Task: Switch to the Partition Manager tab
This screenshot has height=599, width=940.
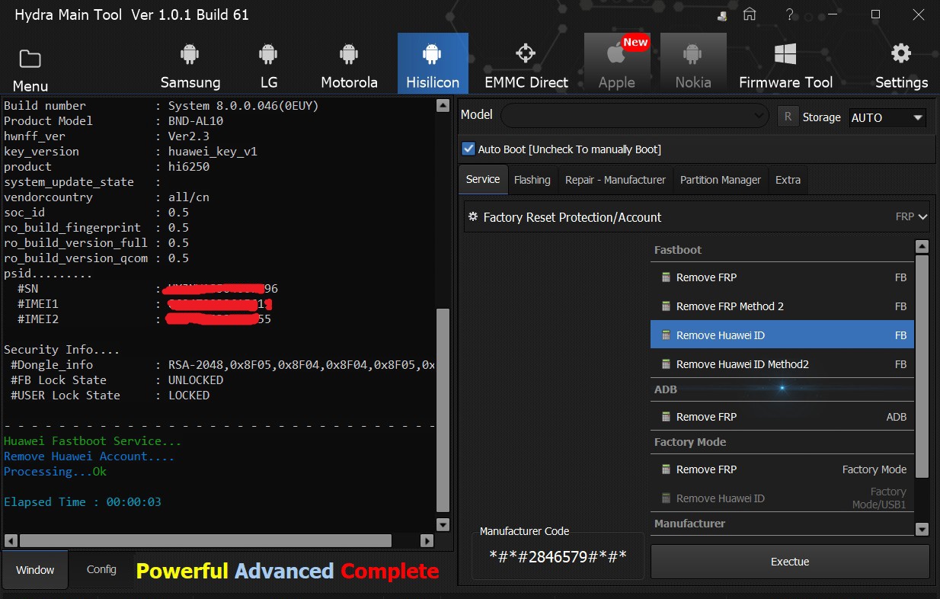Action: (x=720, y=180)
